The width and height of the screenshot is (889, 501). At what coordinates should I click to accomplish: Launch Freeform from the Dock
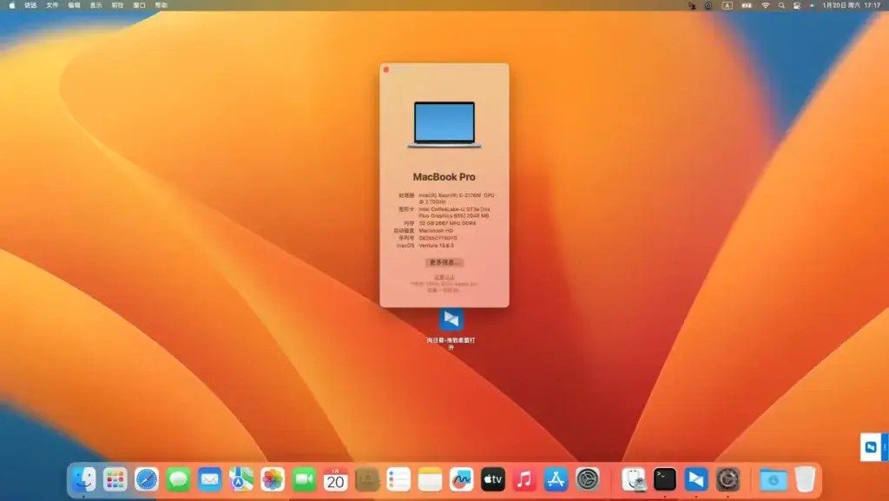point(462,479)
